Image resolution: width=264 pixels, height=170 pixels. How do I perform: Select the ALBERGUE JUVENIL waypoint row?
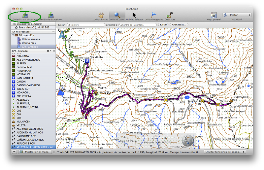(x=33, y=107)
